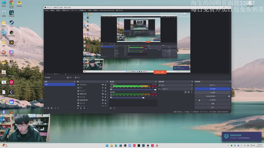Image resolution: width=264 pixels, height=148 pixels.
Task: Open the first menu in OBS menubar
Action: (x=46, y=10)
